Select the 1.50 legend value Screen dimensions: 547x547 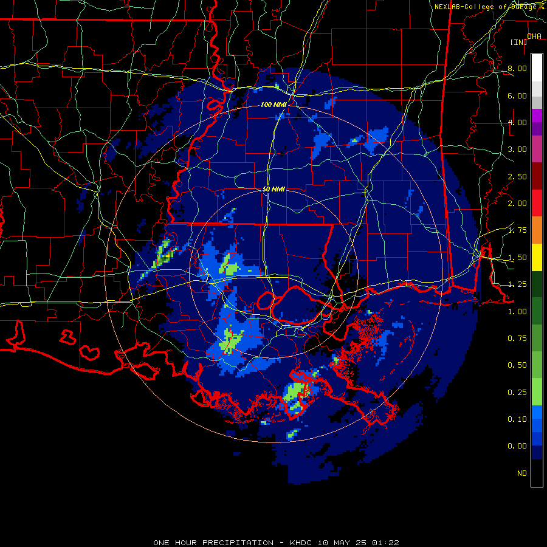pos(517,258)
